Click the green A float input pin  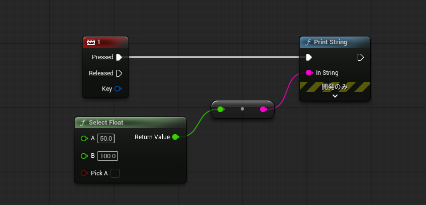point(84,139)
